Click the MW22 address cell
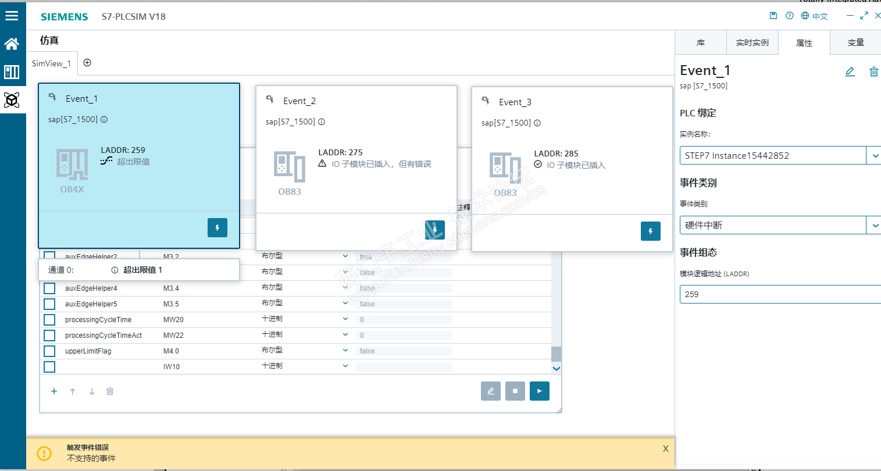881x471 pixels. coord(173,336)
